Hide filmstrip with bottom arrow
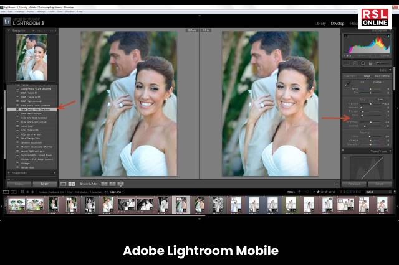399x265 pixels. click(x=199, y=219)
